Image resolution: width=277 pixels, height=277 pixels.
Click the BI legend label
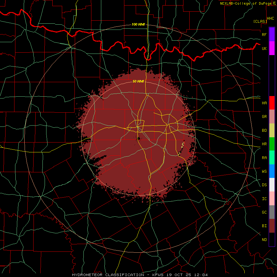pyautogui.click(x=264, y=226)
